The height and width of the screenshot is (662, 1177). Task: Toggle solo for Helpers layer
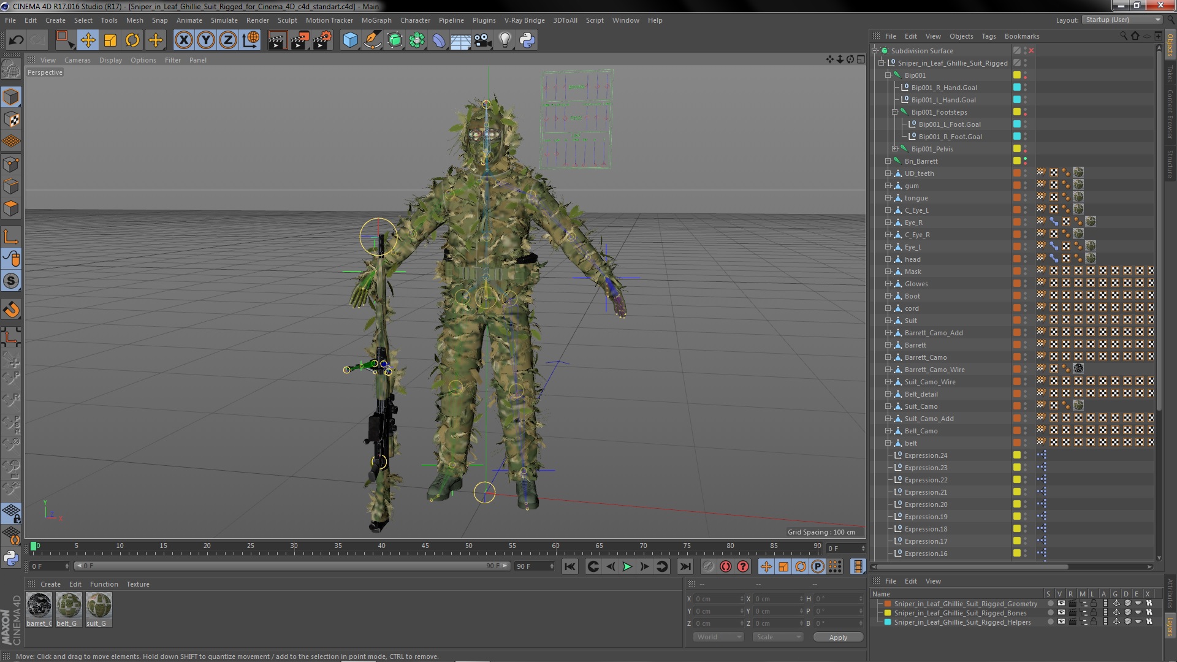pyautogui.click(x=1049, y=622)
